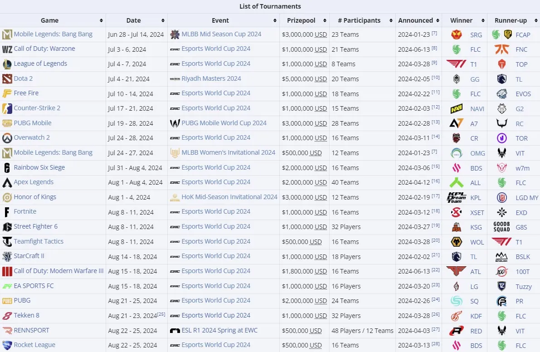
Task: Open the StarCraft II game link
Action: point(29,256)
